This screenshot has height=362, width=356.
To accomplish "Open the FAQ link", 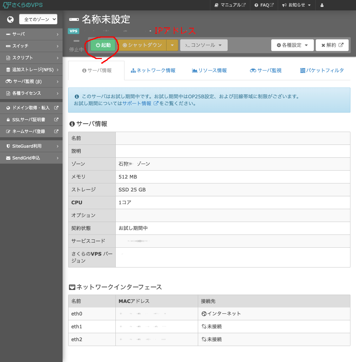I will 264,5.
